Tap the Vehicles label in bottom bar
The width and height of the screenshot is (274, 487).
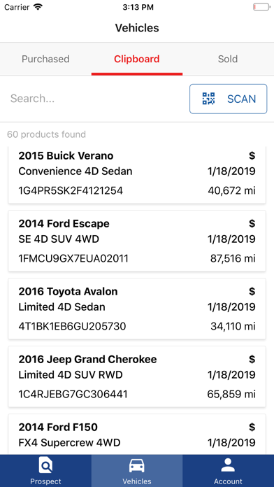click(137, 481)
